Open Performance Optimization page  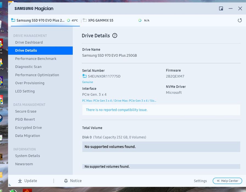(x=37, y=75)
